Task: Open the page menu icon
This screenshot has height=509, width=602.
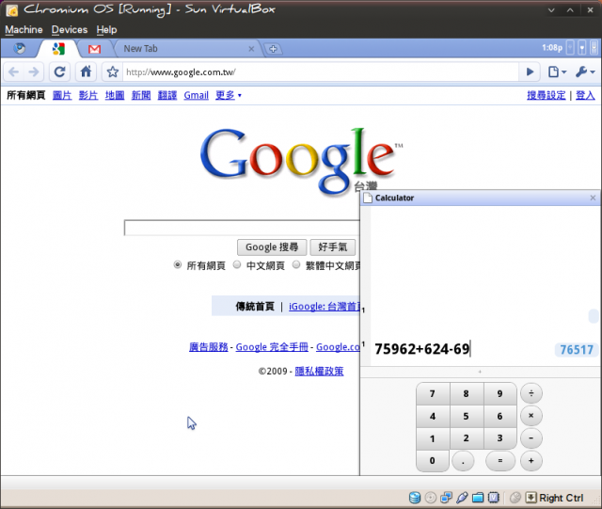Action: pyautogui.click(x=557, y=72)
